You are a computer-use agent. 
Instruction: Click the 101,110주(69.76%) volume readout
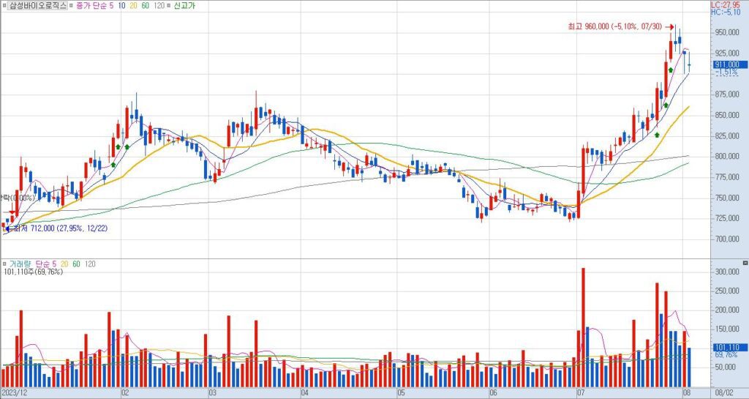(33, 272)
